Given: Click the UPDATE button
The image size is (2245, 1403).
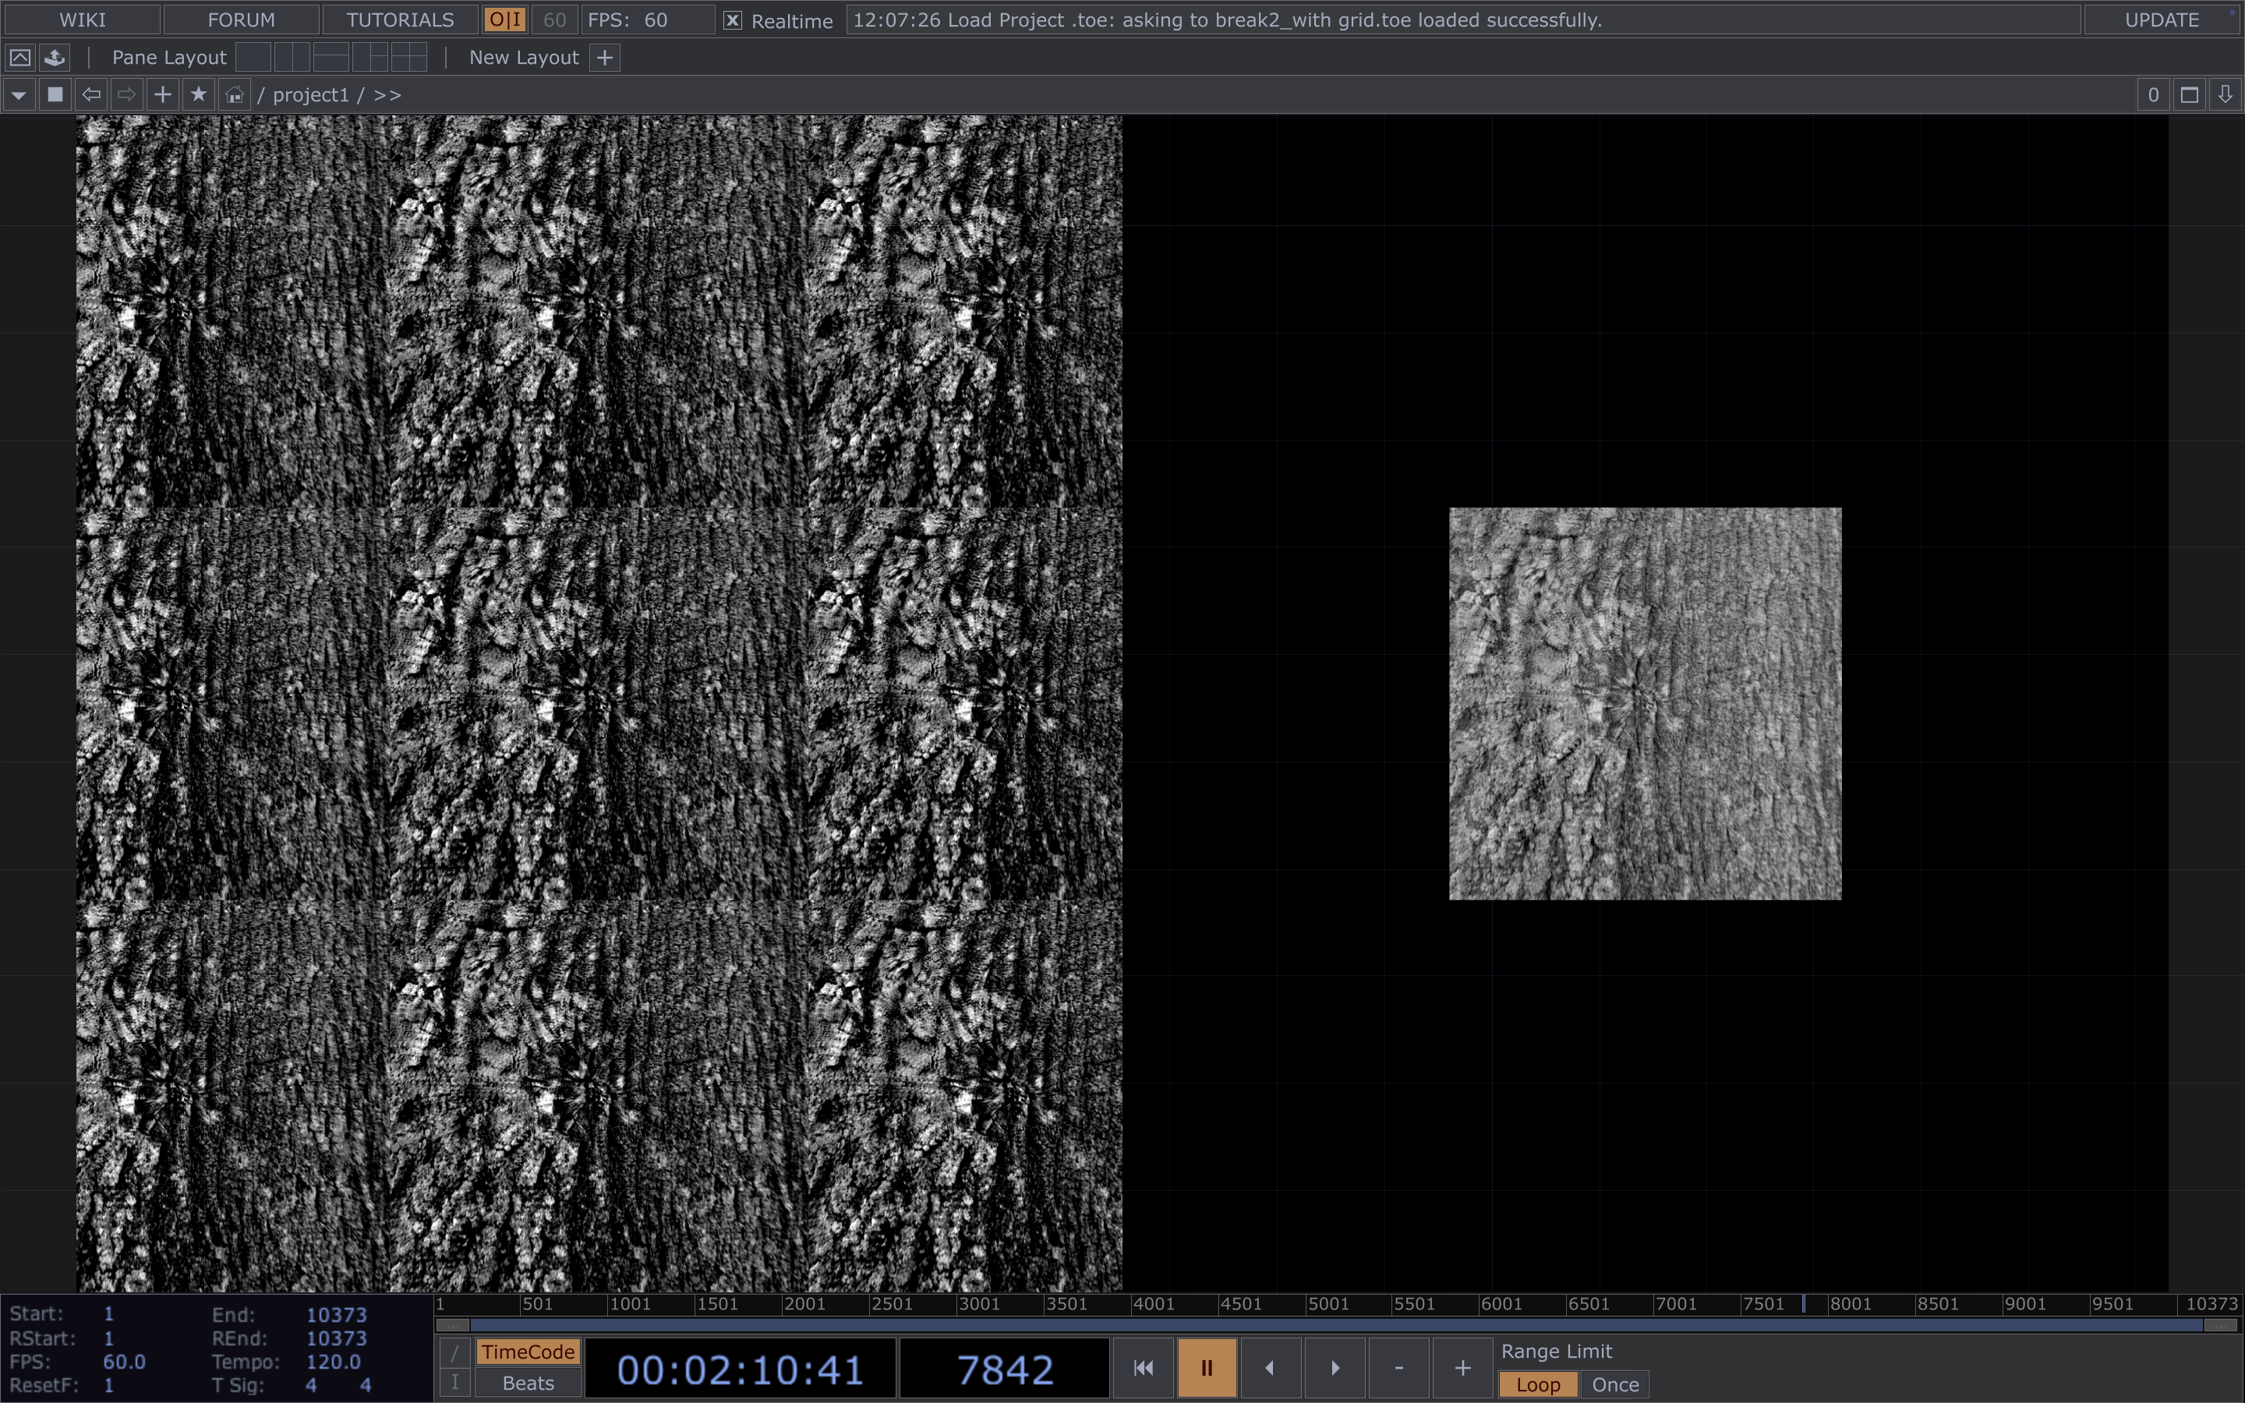Looking at the screenshot, I should click(2161, 20).
